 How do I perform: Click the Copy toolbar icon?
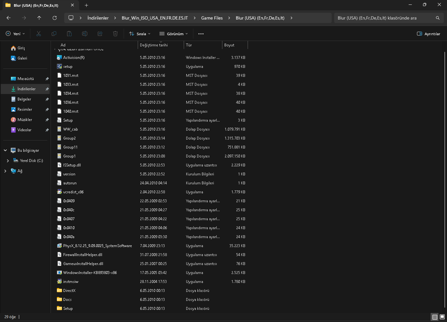(54, 34)
